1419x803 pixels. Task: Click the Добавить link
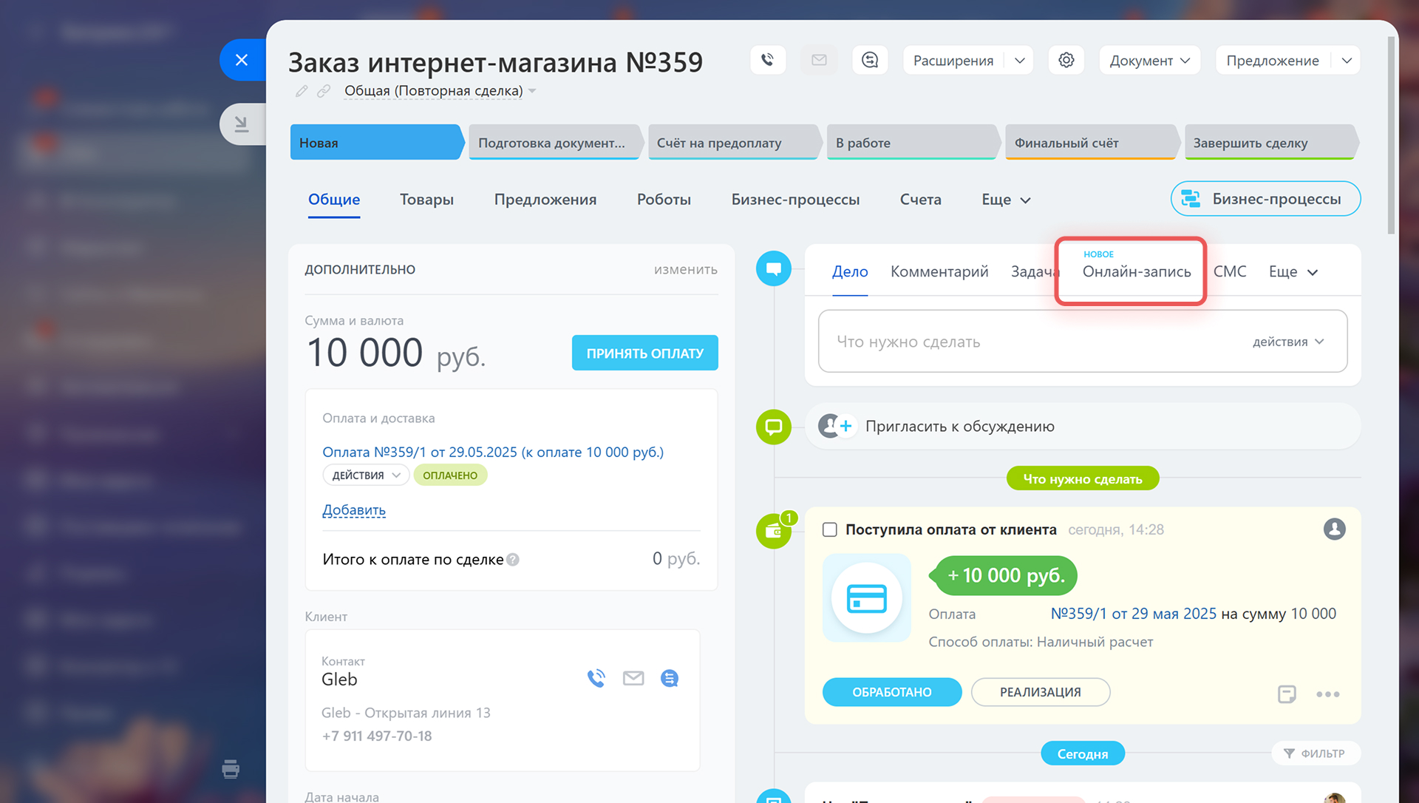click(x=354, y=510)
